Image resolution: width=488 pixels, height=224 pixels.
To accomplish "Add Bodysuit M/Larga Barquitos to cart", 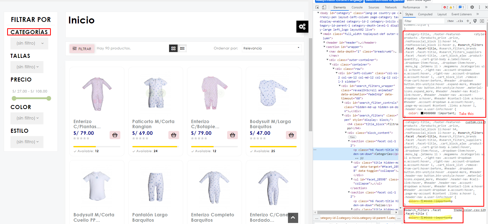I will pos(291,135).
